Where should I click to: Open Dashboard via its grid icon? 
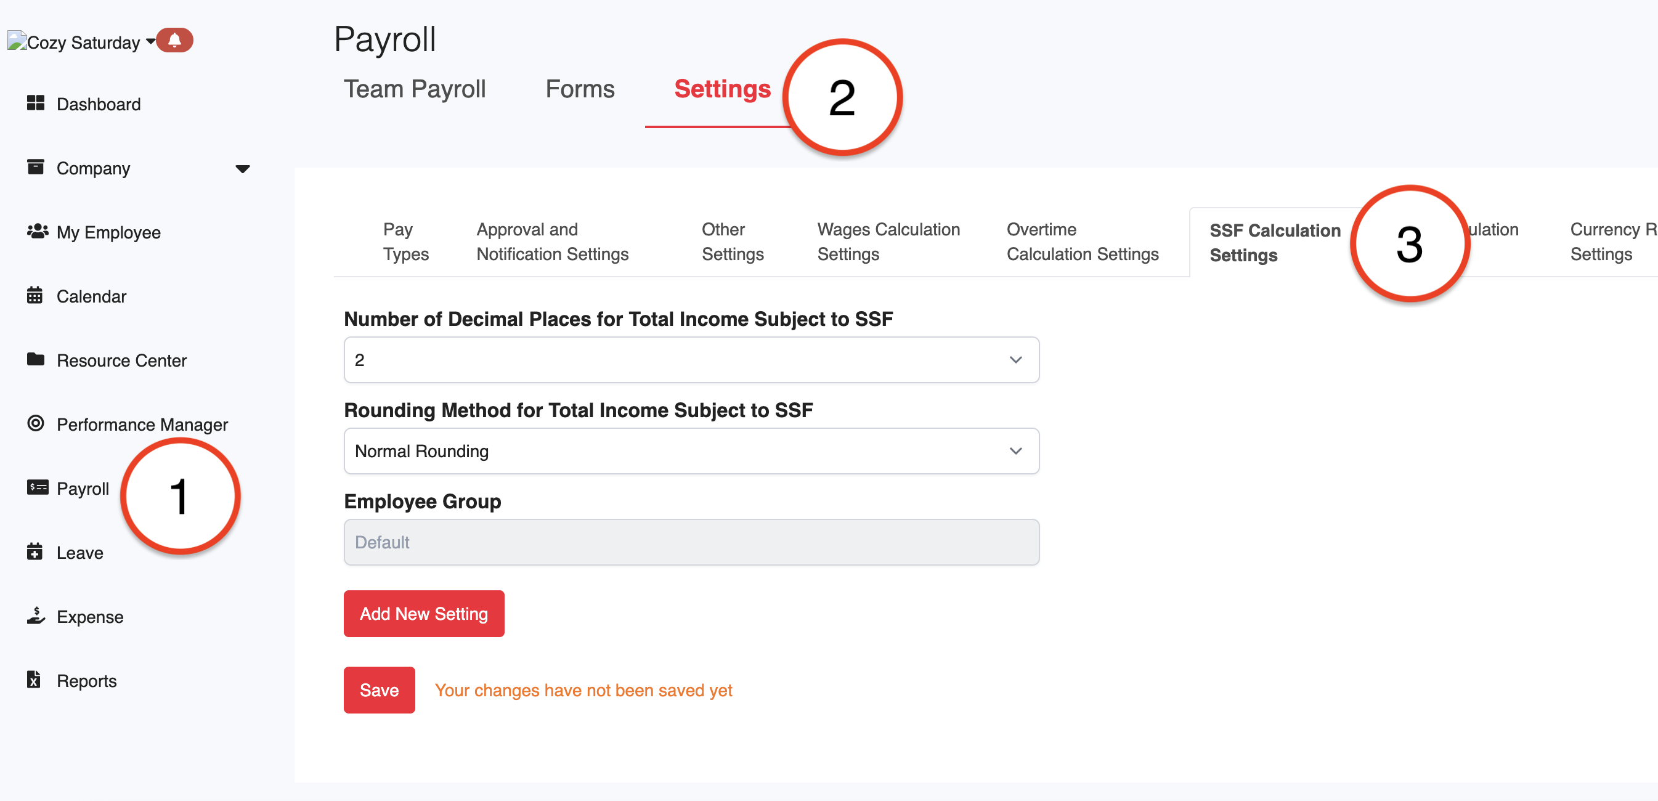coord(35,103)
